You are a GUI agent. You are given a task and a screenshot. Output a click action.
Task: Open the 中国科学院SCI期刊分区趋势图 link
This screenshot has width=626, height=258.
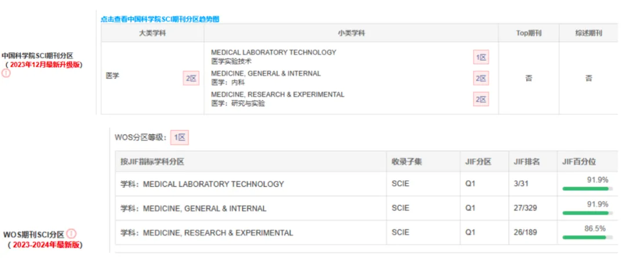coord(160,19)
